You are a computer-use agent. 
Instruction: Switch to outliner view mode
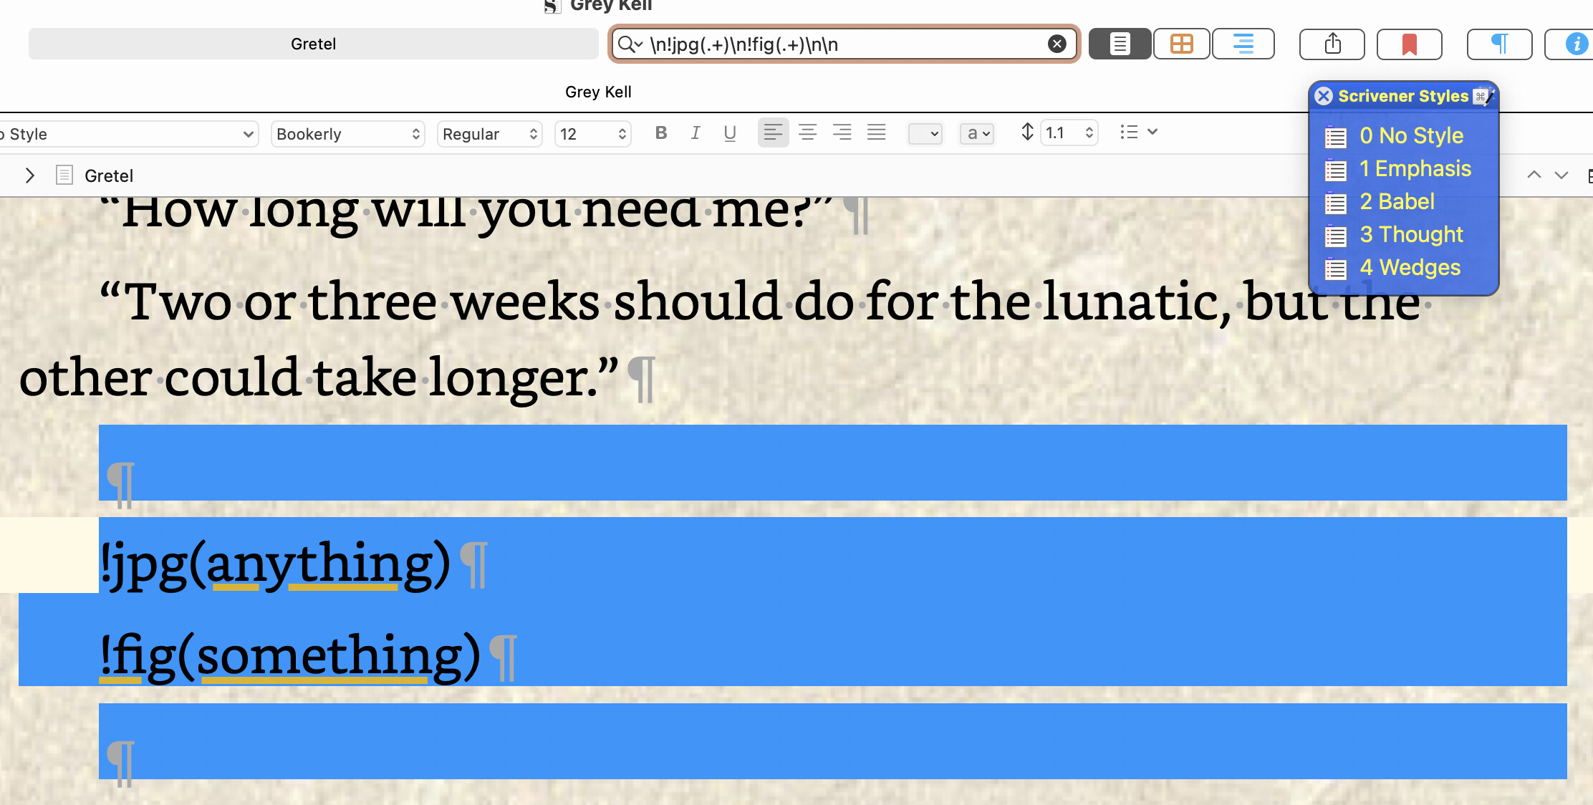coord(1243,44)
